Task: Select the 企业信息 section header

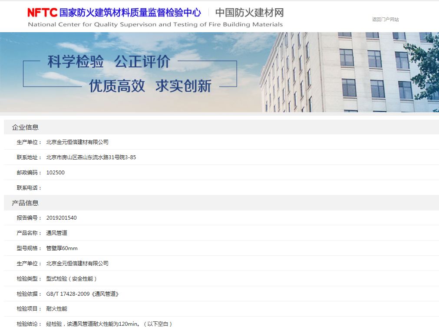Action: click(25, 127)
